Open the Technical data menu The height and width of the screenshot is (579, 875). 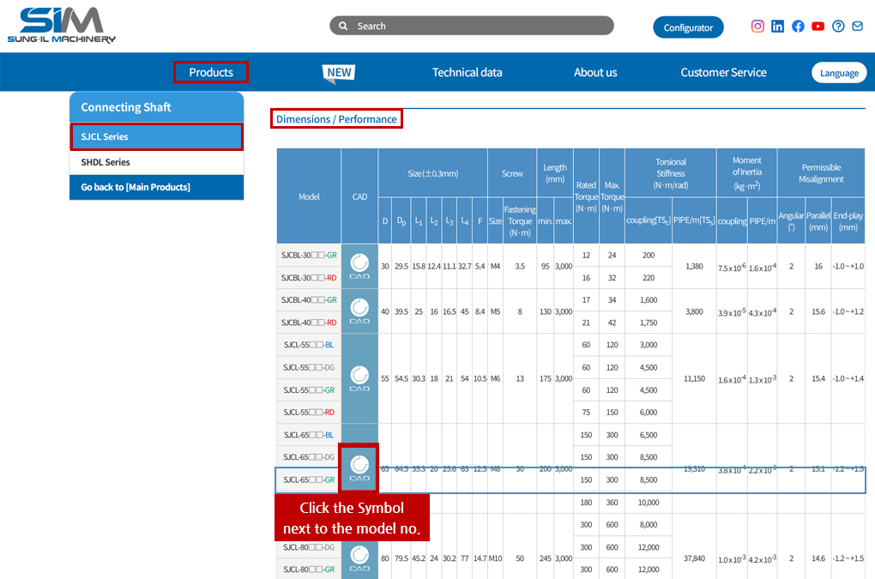467,72
